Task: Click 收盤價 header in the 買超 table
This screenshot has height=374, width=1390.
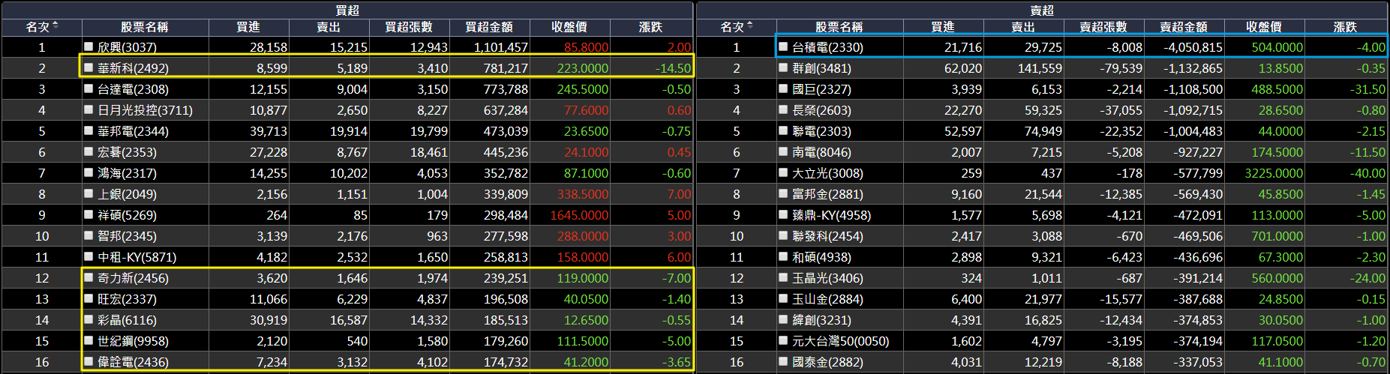Action: point(569,27)
